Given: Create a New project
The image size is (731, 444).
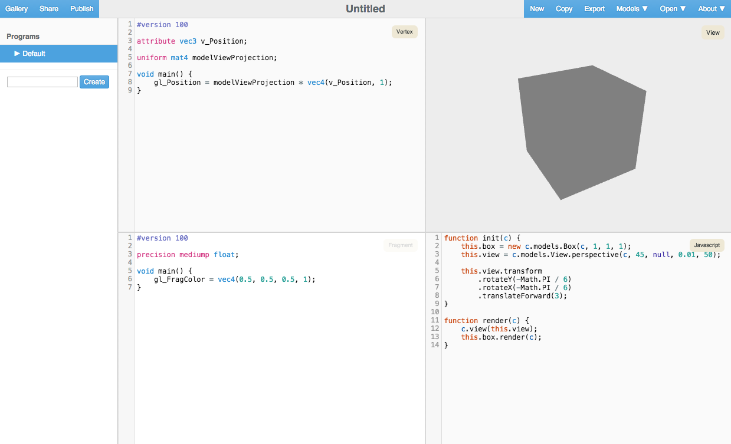Looking at the screenshot, I should 537,9.
